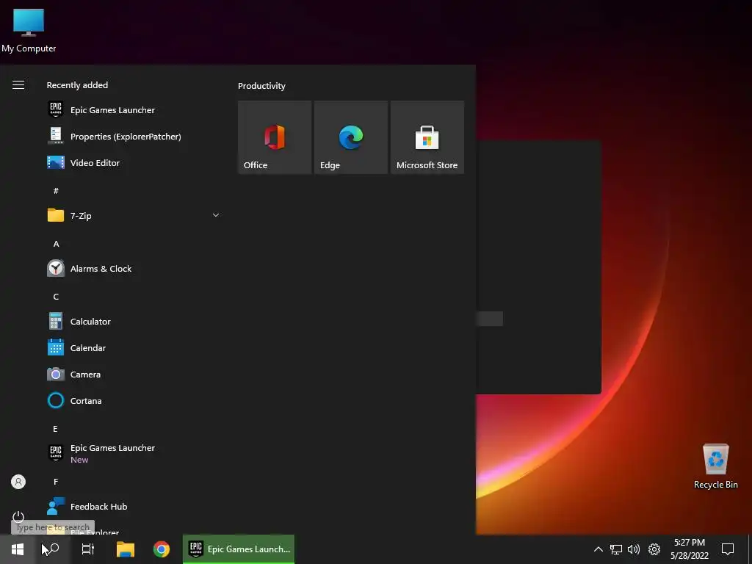Screen dimensions: 752x564
Task: Open the Microsoft Store tile
Action: (427, 137)
